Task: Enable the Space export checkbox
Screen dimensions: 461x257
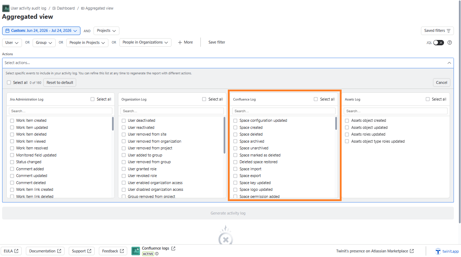Action: [x=235, y=176]
